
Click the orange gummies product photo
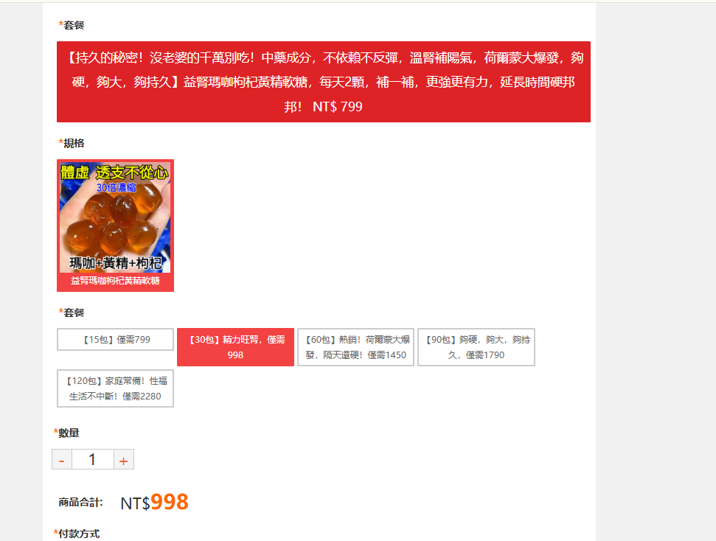(115, 217)
